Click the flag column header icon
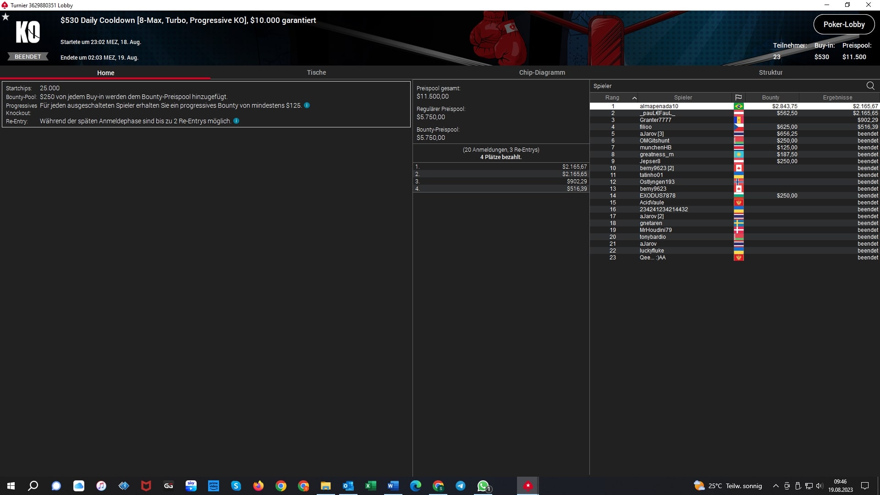The width and height of the screenshot is (880, 495). [738, 98]
